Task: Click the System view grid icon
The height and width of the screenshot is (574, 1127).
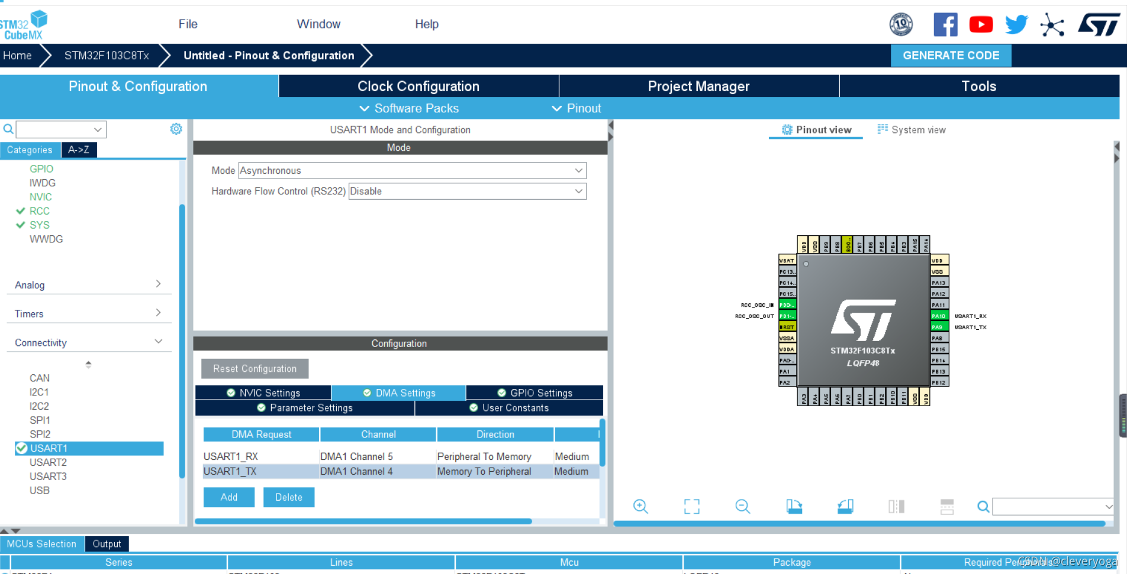Action: pos(883,129)
